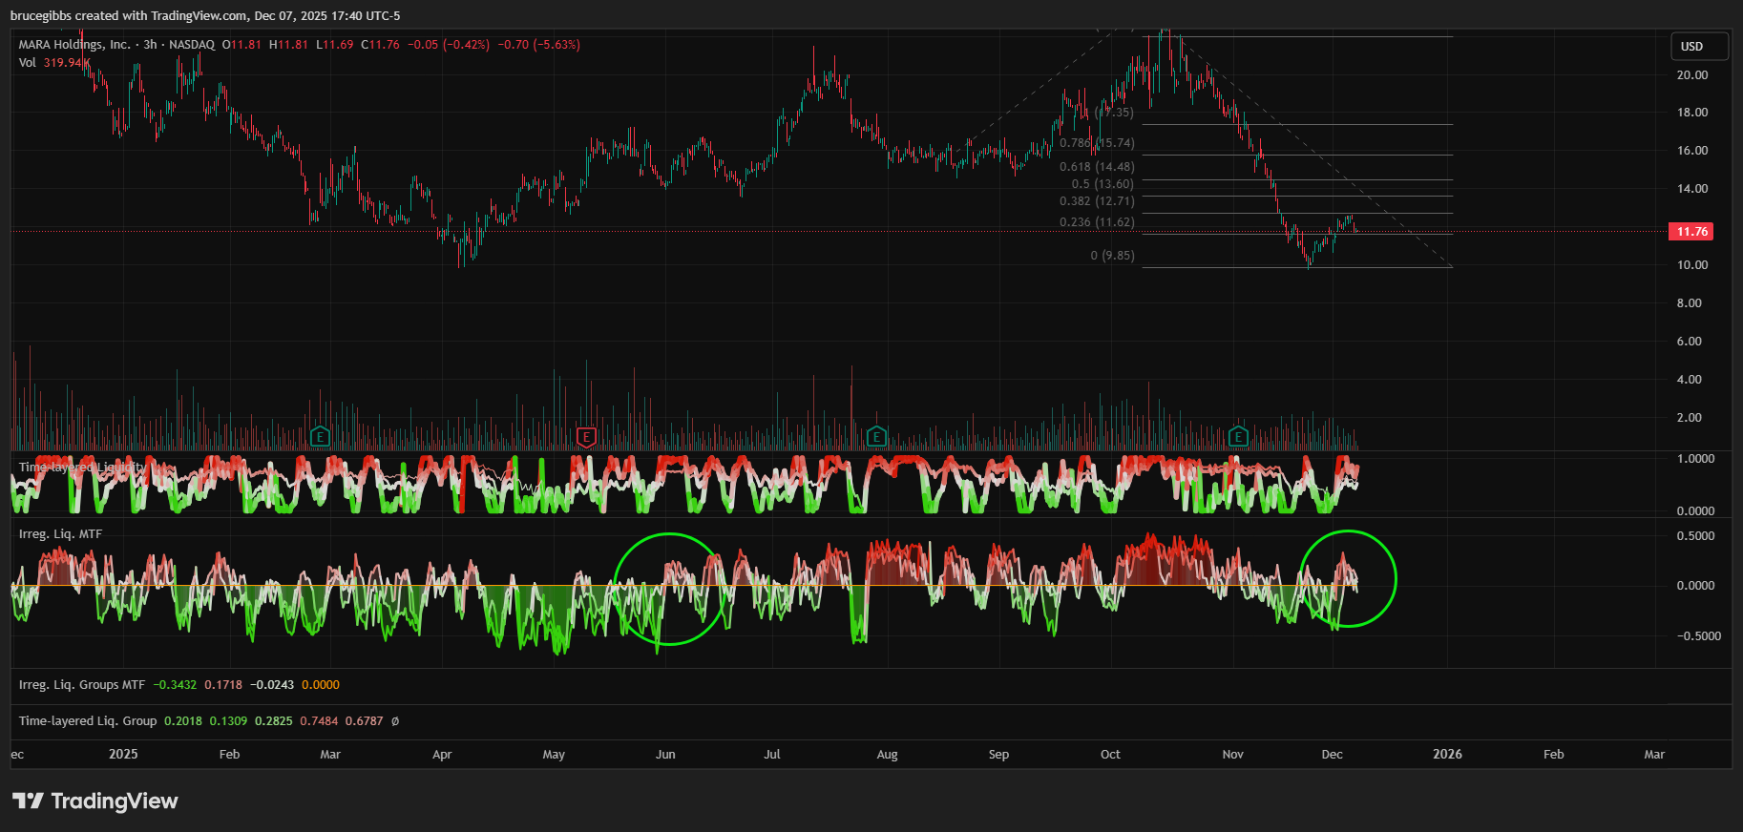The width and height of the screenshot is (1743, 832).
Task: Select the 0.618 (14.48) Fibonacci level
Action: click(1097, 167)
